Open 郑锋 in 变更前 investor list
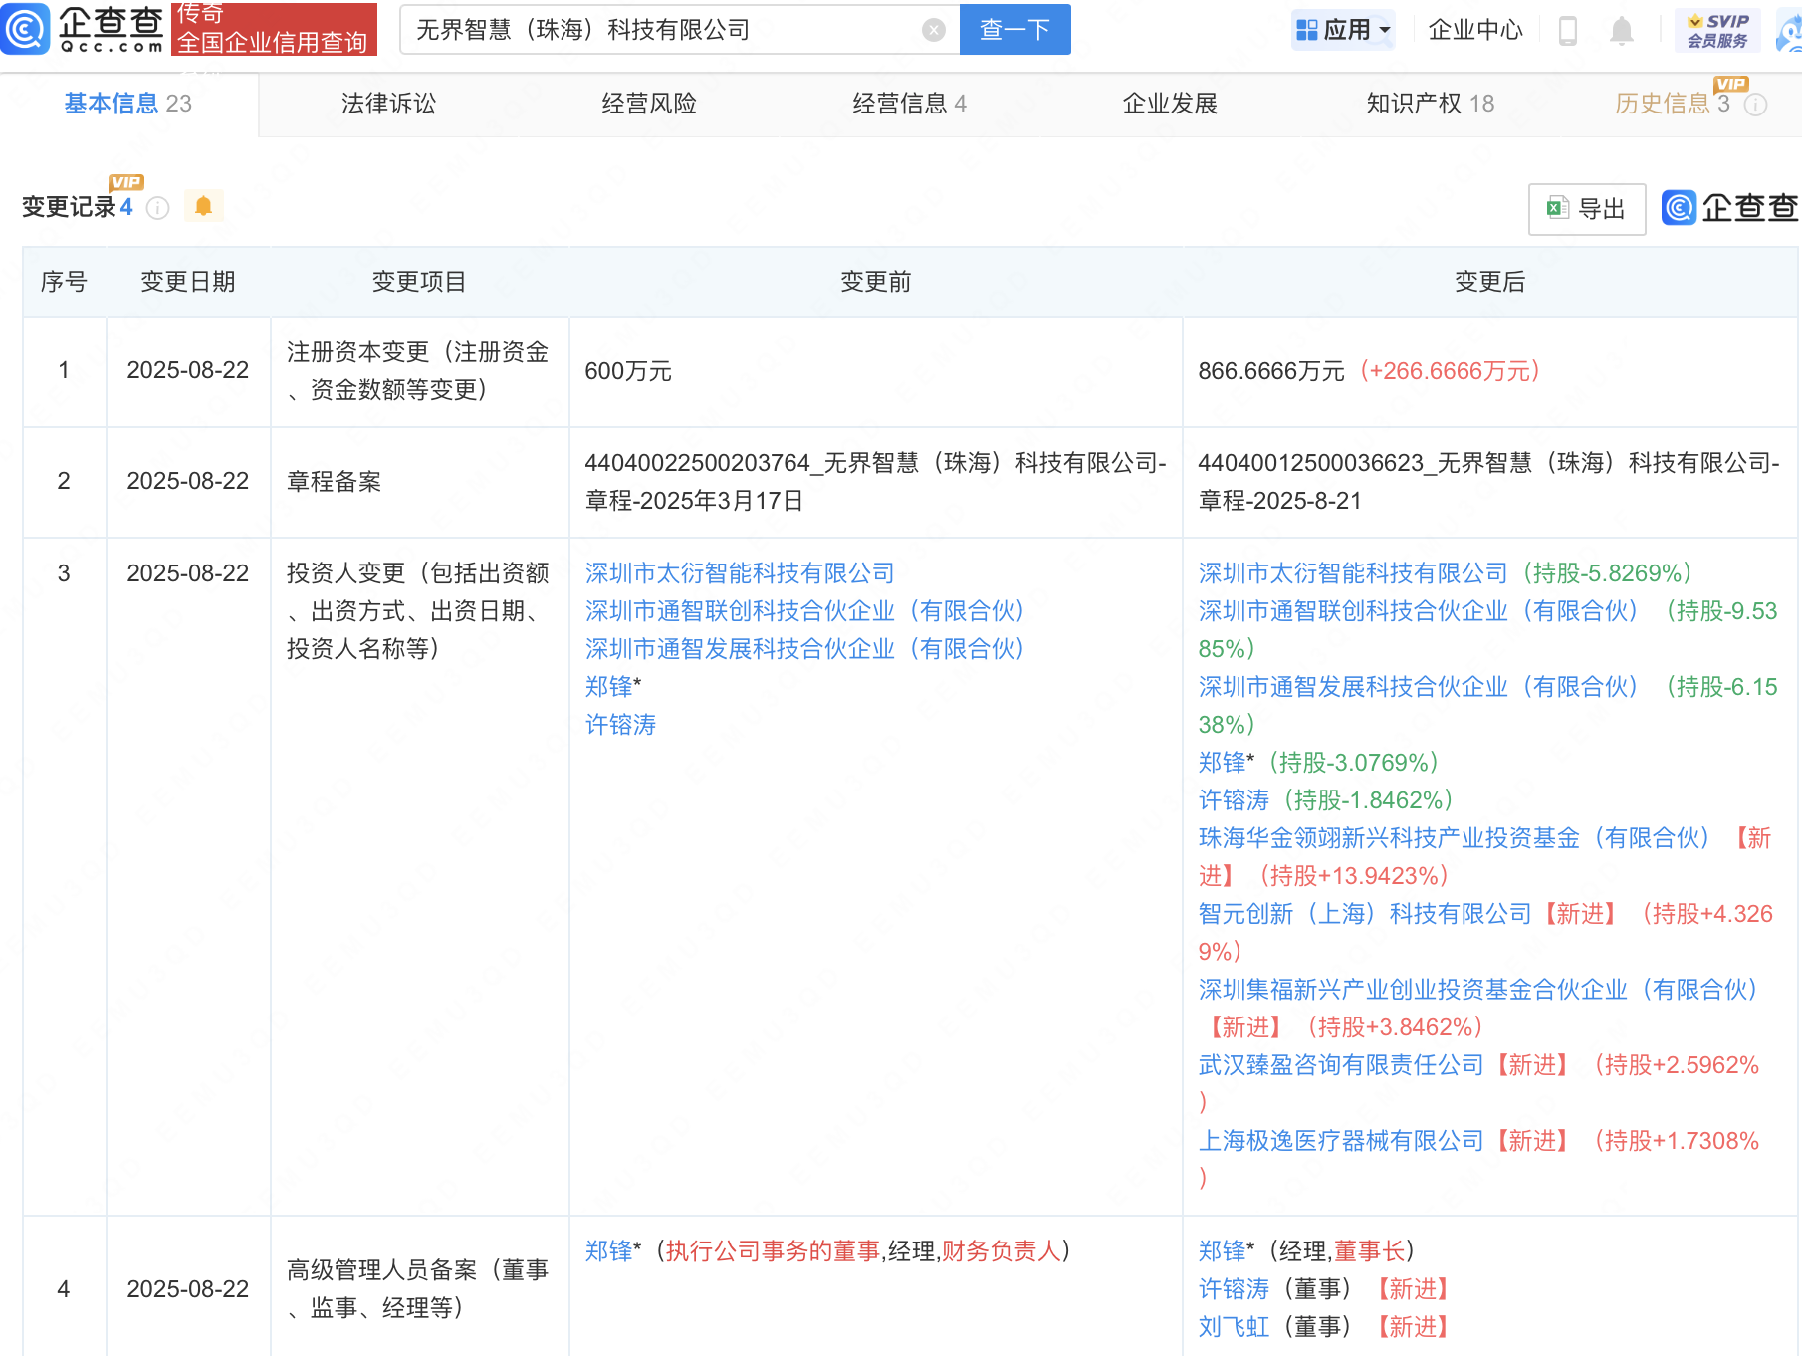The width and height of the screenshot is (1802, 1356). point(609,687)
